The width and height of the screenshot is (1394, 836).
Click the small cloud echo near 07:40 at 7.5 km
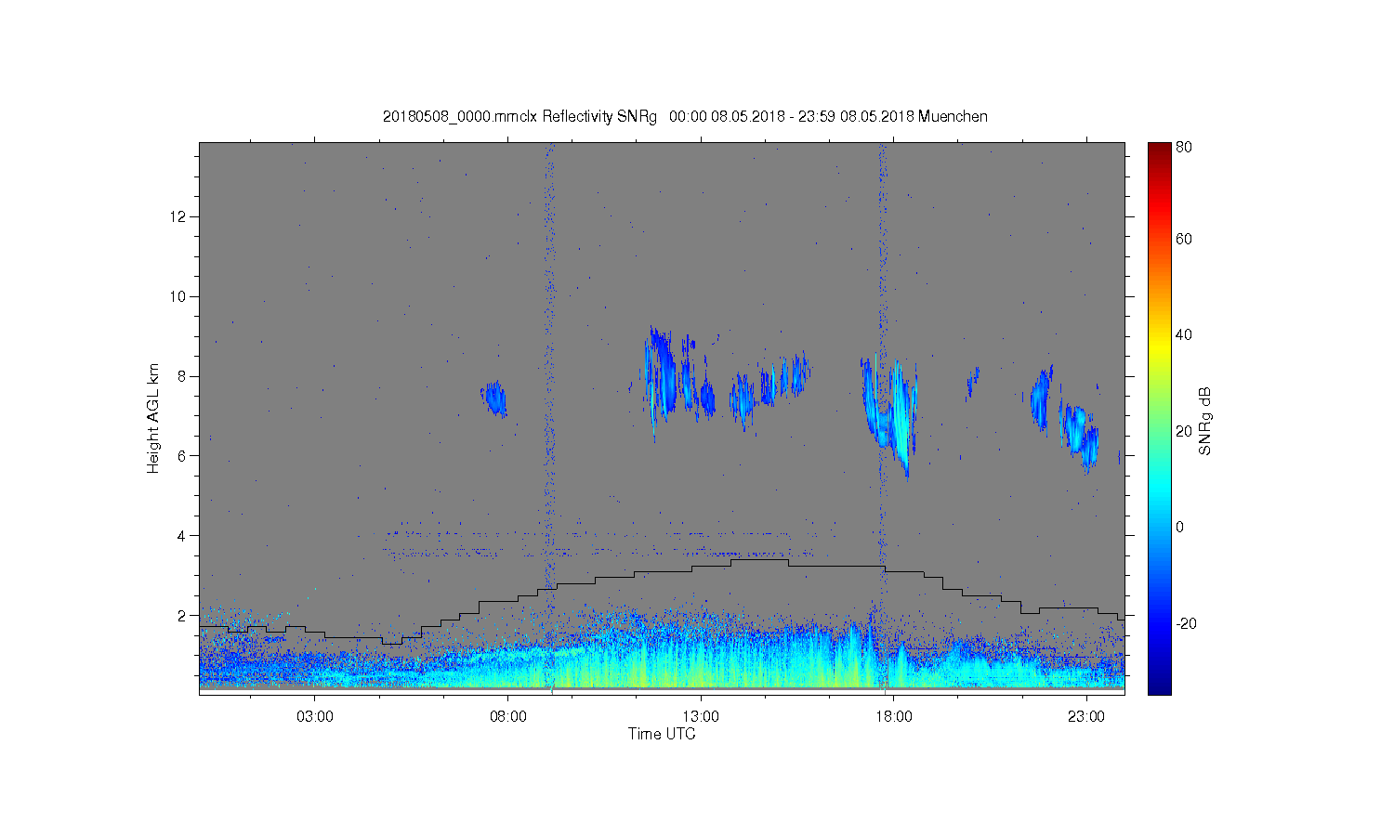click(x=494, y=399)
